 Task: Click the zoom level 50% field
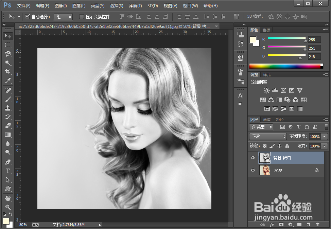click(23, 225)
